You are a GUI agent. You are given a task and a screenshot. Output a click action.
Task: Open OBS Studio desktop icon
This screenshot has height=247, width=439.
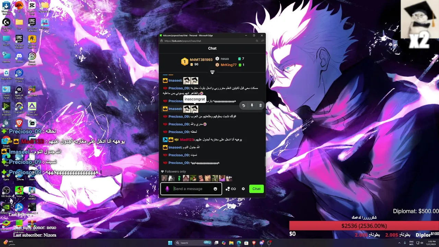[x=6, y=192]
